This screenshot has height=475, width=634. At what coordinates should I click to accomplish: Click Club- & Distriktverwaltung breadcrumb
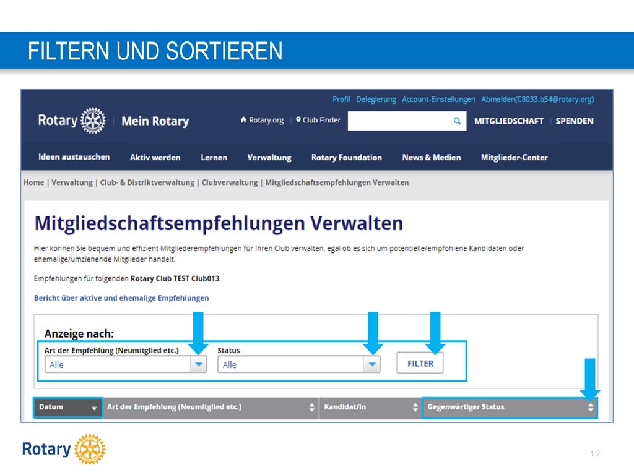tap(147, 182)
